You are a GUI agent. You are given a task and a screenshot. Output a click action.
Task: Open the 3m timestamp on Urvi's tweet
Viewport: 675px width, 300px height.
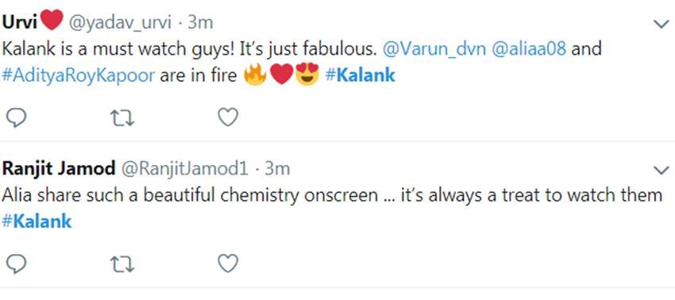(201, 23)
